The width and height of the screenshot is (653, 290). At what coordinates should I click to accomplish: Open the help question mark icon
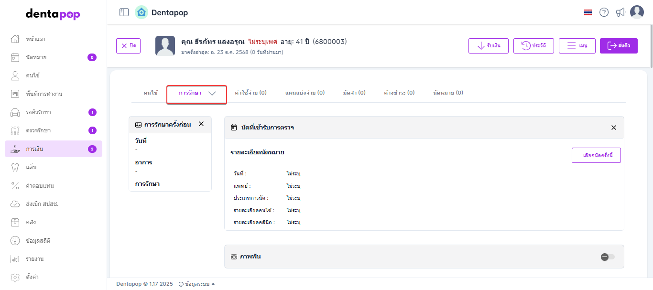(604, 12)
